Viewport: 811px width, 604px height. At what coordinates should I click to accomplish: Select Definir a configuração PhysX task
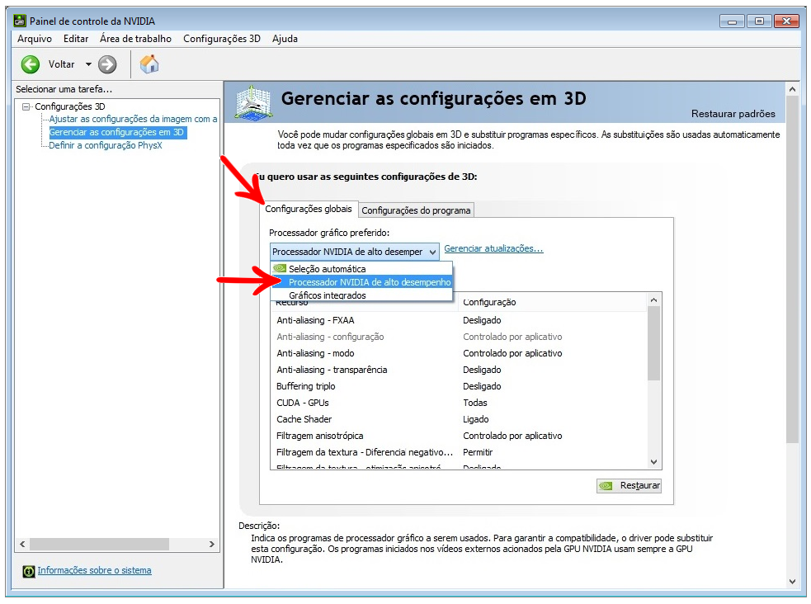pyautogui.click(x=106, y=145)
